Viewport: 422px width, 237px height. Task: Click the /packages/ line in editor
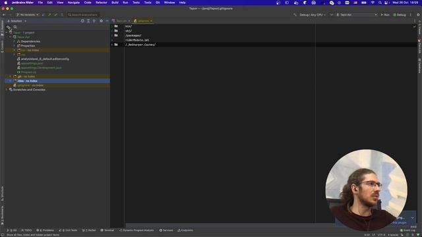point(133,36)
